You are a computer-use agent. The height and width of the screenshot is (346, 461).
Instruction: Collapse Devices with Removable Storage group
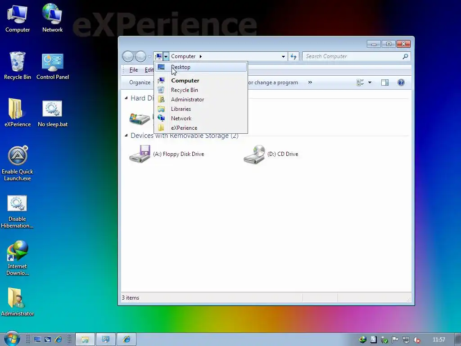[126, 135]
